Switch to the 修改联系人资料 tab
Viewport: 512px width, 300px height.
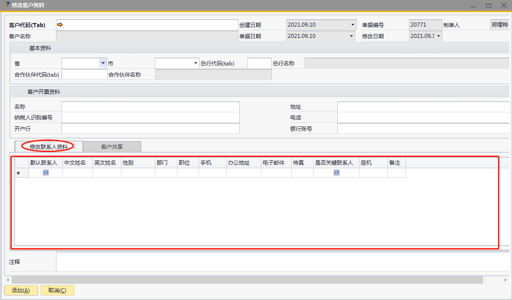pos(49,147)
